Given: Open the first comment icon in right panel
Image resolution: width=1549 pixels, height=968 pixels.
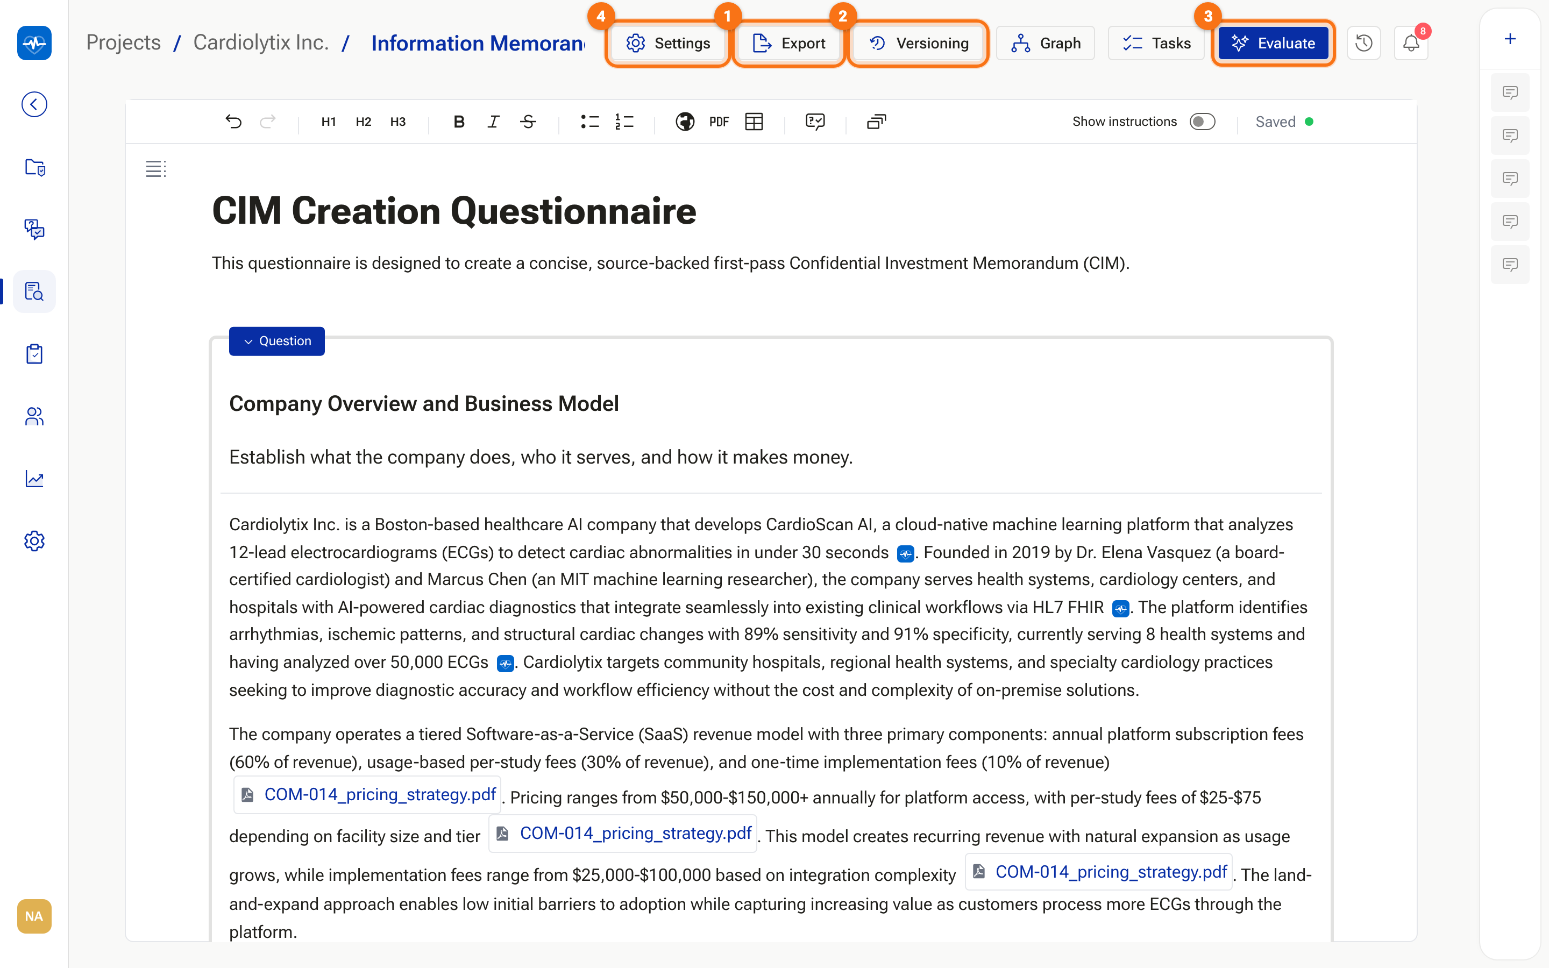Looking at the screenshot, I should (x=1510, y=93).
